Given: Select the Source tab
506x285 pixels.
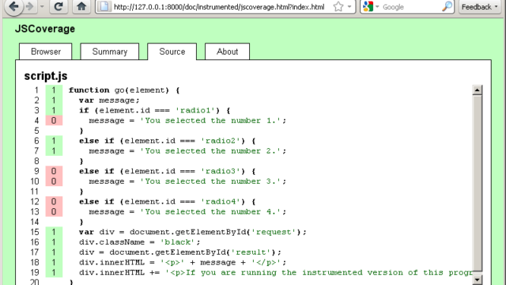Looking at the screenshot, I should pyautogui.click(x=172, y=51).
